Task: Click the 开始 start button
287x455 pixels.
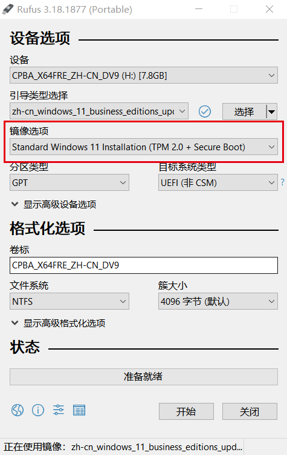Action: pyautogui.click(x=186, y=411)
